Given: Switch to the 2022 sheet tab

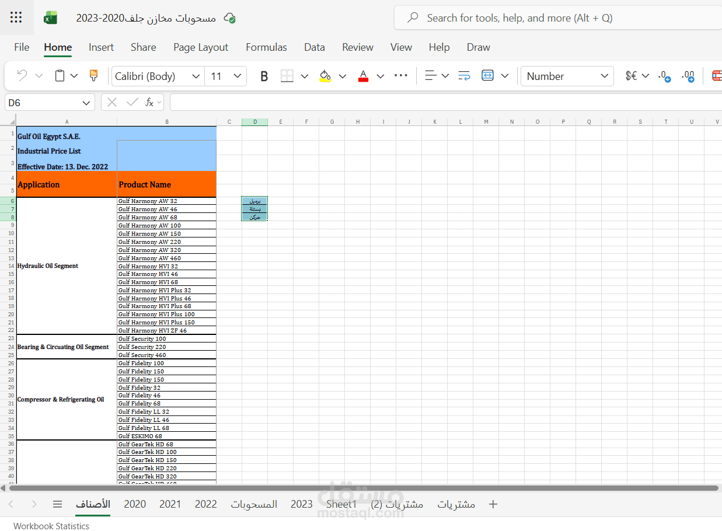Looking at the screenshot, I should 206,504.
